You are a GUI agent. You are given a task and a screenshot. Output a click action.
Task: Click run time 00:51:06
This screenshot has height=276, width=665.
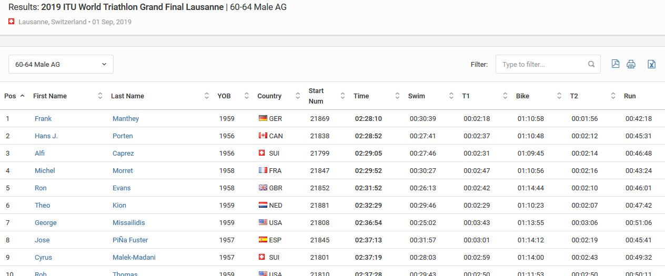pyautogui.click(x=639, y=222)
